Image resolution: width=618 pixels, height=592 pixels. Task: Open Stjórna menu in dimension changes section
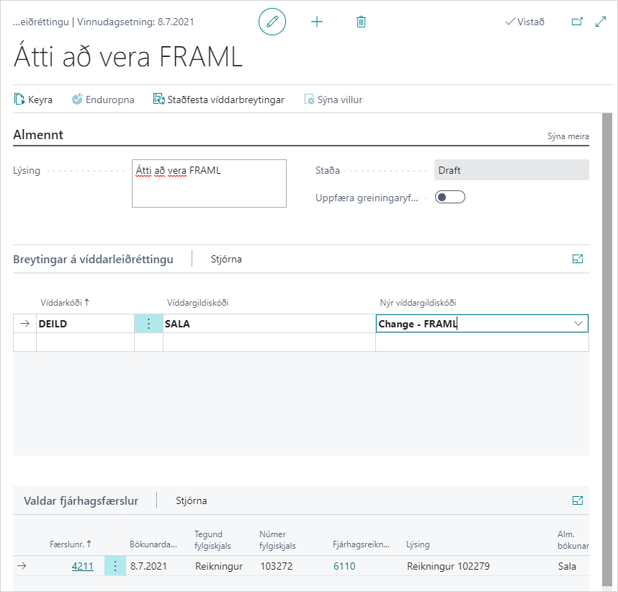click(226, 260)
